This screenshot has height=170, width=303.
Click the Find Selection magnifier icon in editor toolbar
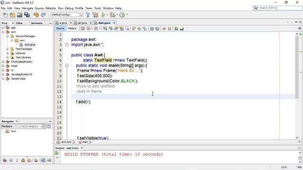point(105,29)
